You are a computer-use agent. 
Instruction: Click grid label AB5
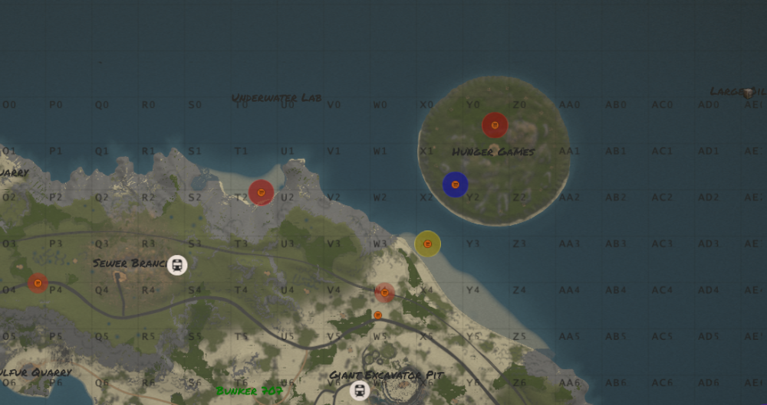(x=616, y=337)
